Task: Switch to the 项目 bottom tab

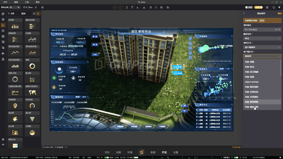Action: pos(107,152)
